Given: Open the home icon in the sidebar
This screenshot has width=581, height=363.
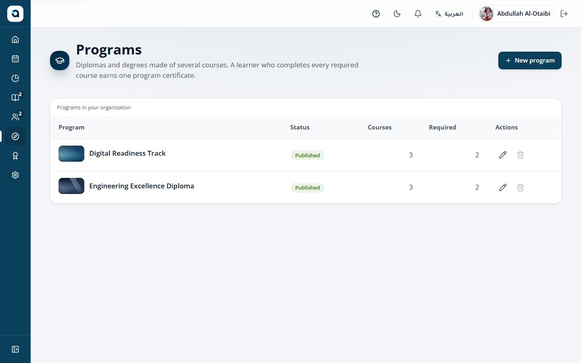Looking at the screenshot, I should (x=15, y=40).
